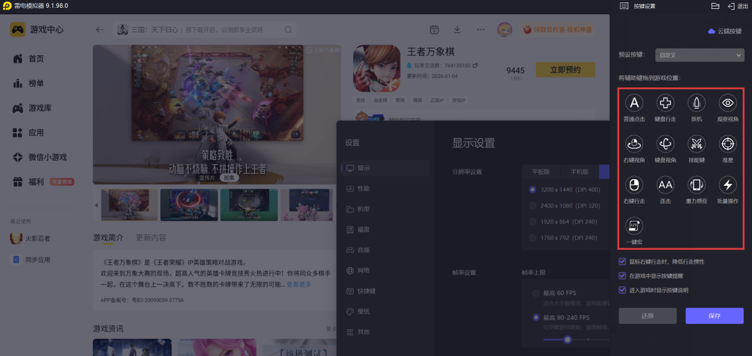Select the 准星 crosshair icon
752x356 pixels.
point(728,143)
